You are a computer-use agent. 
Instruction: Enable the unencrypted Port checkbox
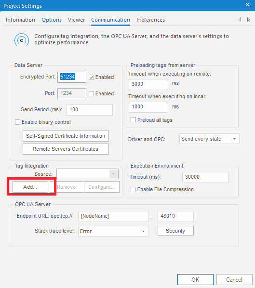(92, 94)
